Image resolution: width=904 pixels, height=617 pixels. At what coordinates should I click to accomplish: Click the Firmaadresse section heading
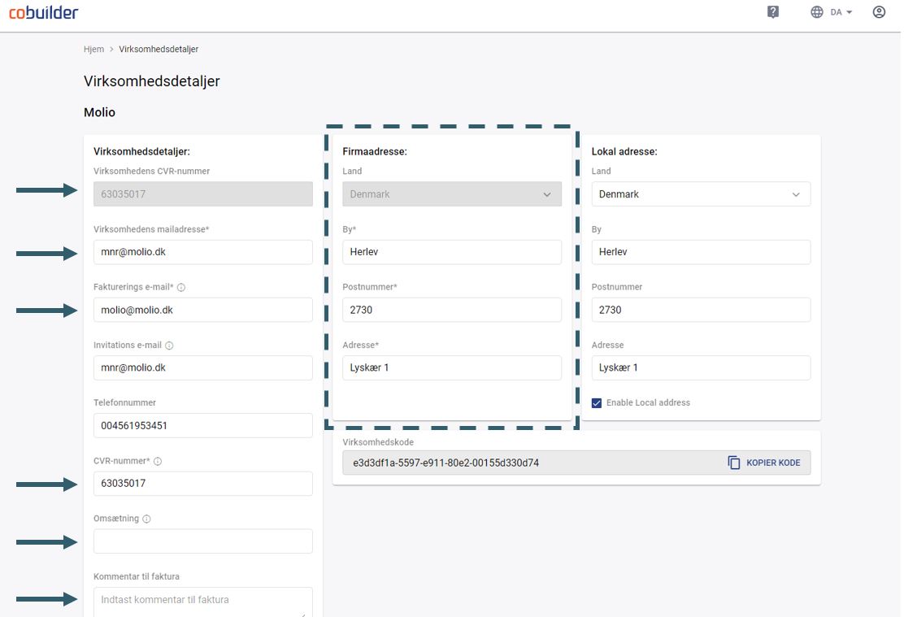pyautogui.click(x=375, y=152)
